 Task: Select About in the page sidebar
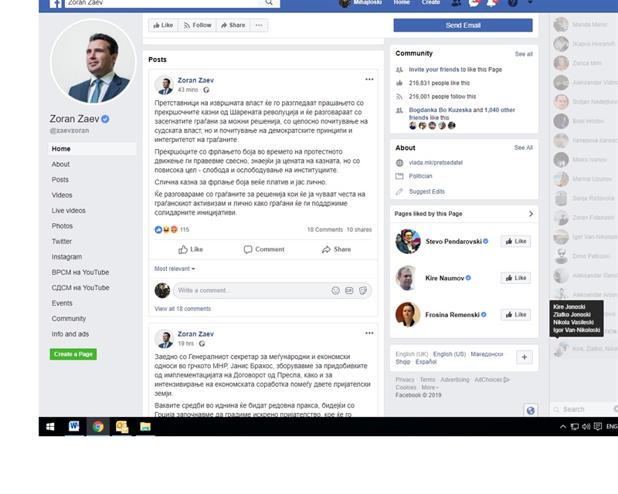pos(60,164)
